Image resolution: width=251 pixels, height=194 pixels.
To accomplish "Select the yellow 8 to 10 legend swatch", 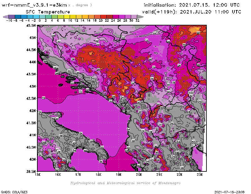I will tap(67, 17).
